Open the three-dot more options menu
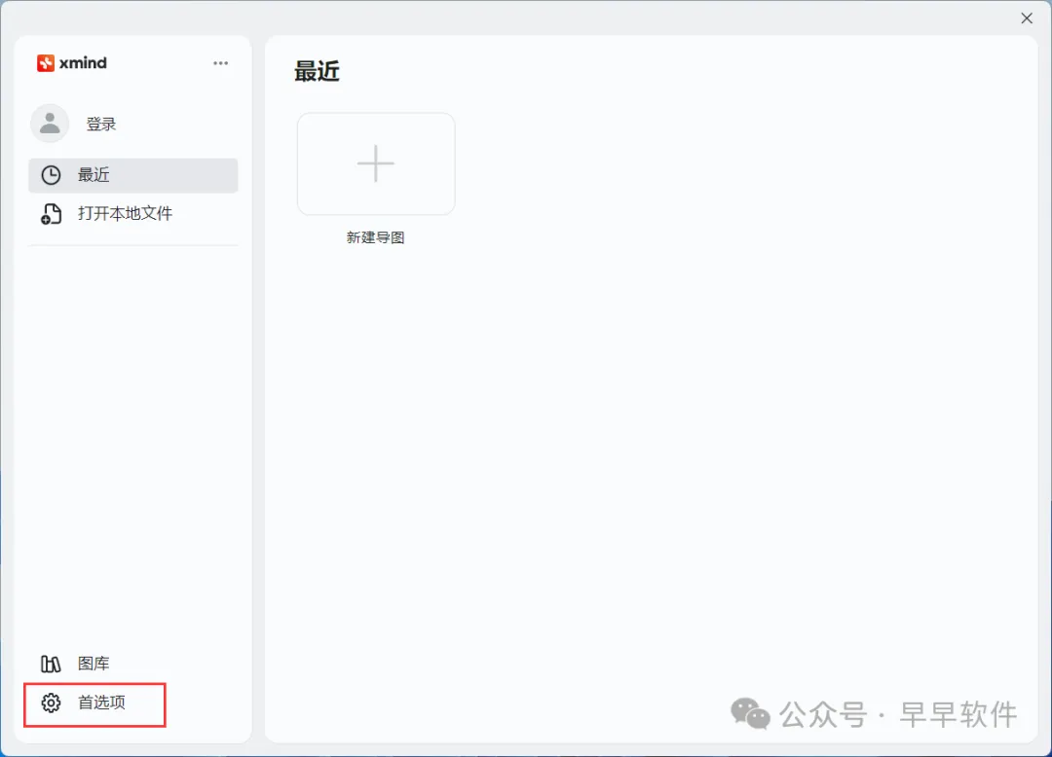This screenshot has height=757, width=1052. pos(221,63)
